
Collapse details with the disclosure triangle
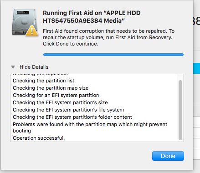(x=13, y=67)
